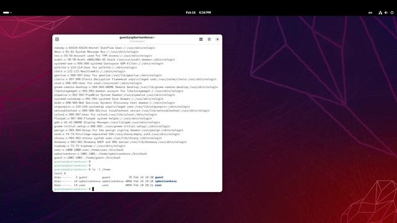Click the tcpdump line
Image resolution: width=397 pixels, height=223 pixels.
[89, 146]
